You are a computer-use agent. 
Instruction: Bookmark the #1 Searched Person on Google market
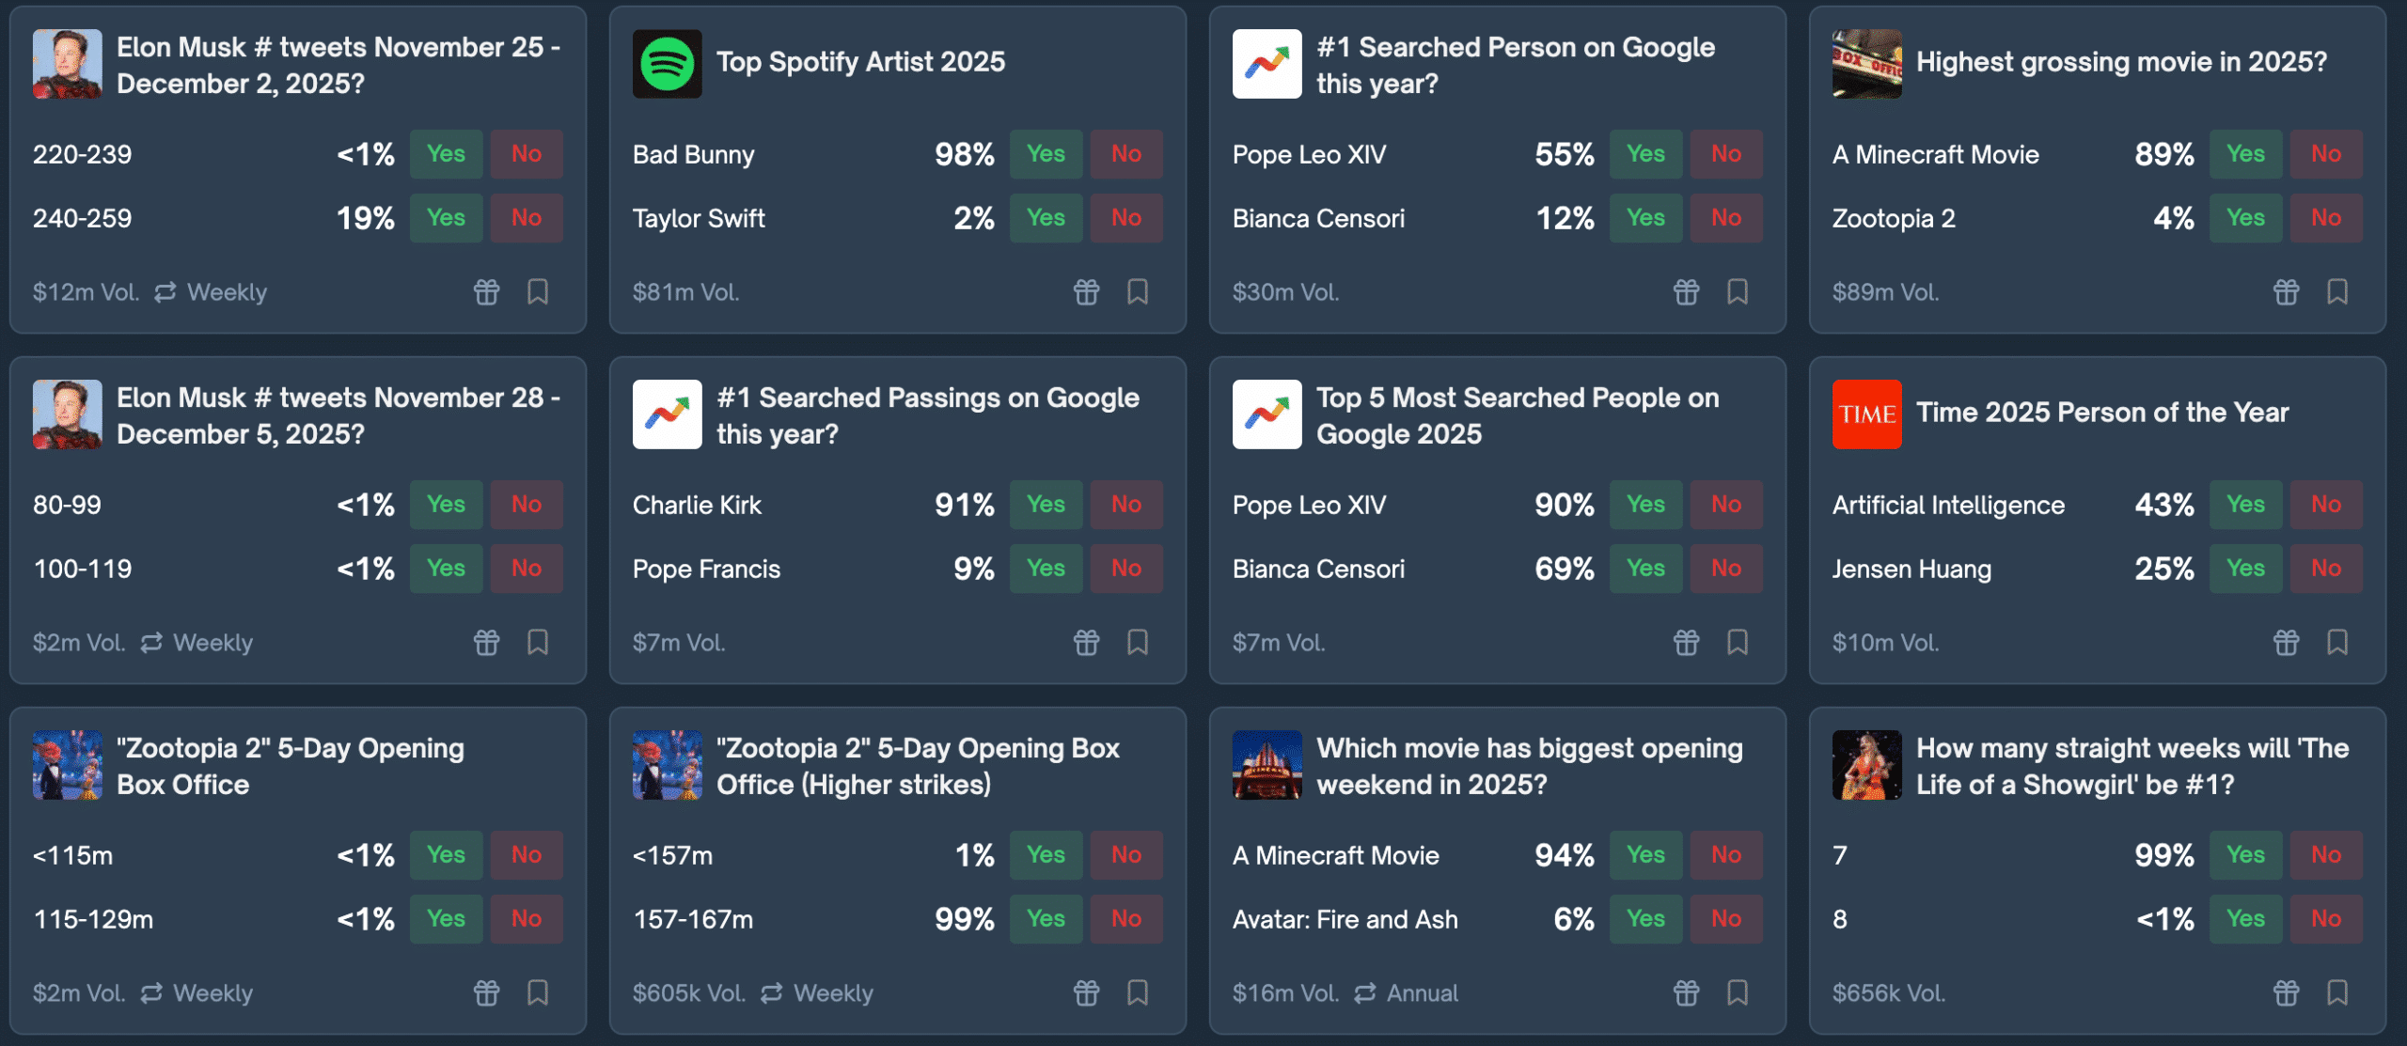pyautogui.click(x=1738, y=292)
